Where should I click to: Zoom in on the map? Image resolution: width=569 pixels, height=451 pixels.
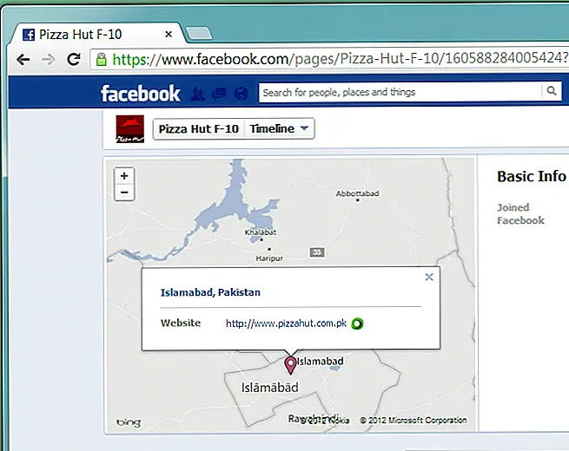pos(124,176)
